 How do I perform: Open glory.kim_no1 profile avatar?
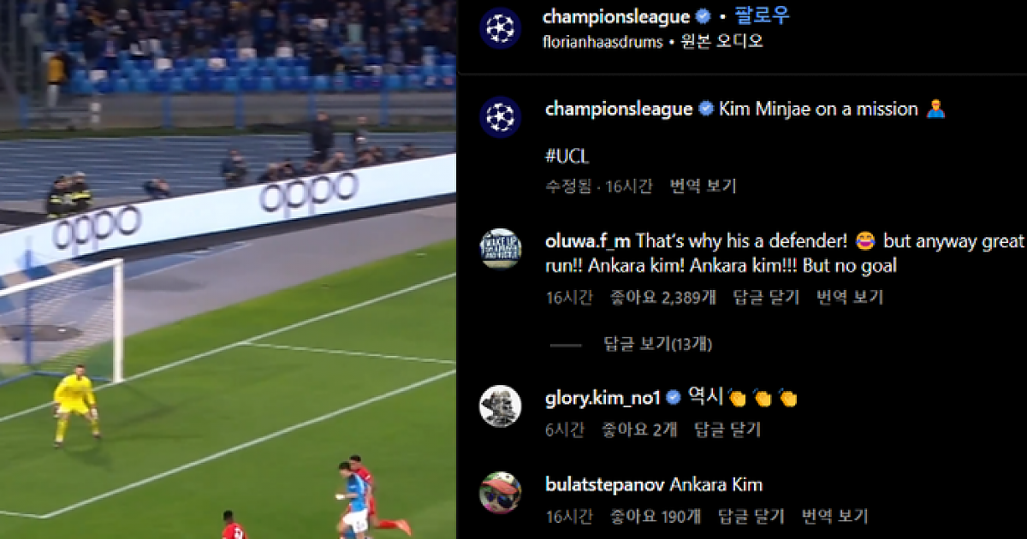pyautogui.click(x=501, y=406)
